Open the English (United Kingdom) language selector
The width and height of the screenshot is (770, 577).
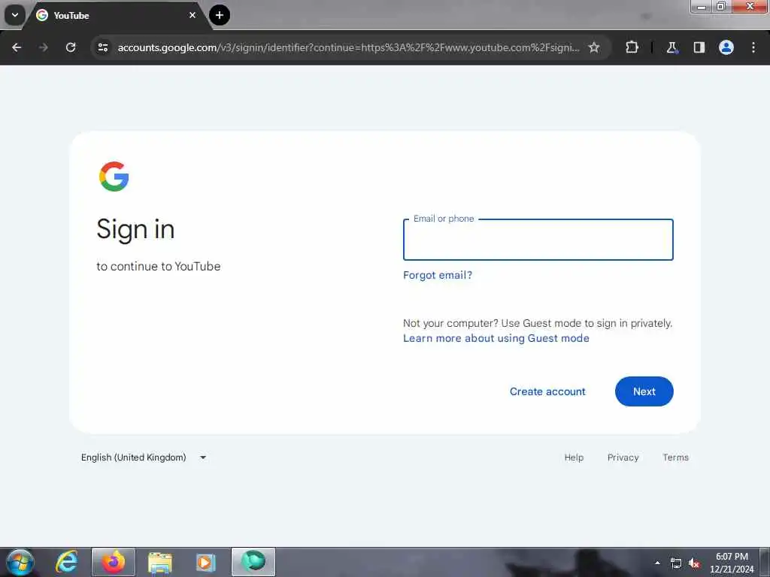click(x=144, y=458)
